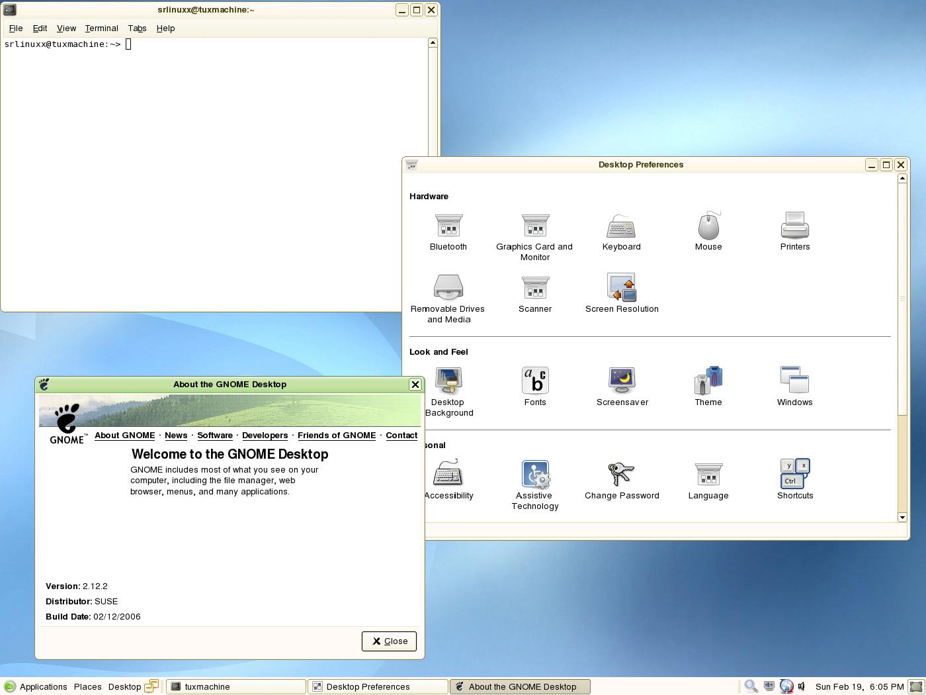Viewport: 926px width, 695px height.
Task: Open Bluetooth preferences
Action: [x=448, y=232]
